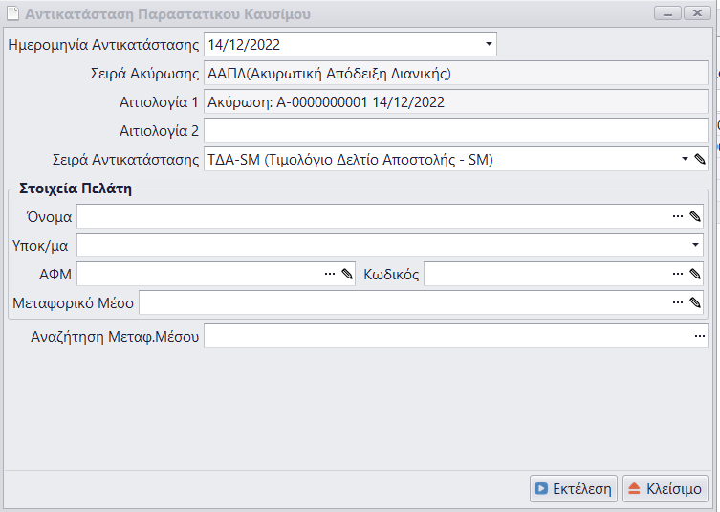Click the pencil icon in Μεταφορικό Μέσο field
Screen dimensions: 720x512
coord(695,302)
